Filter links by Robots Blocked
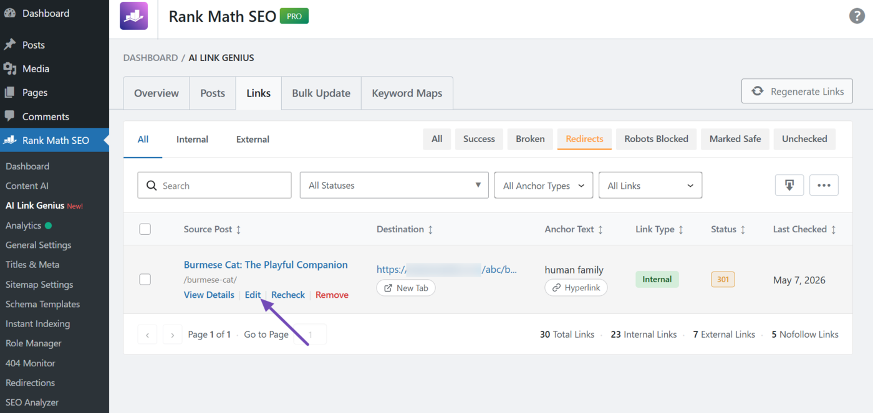873x413 pixels. 656,139
